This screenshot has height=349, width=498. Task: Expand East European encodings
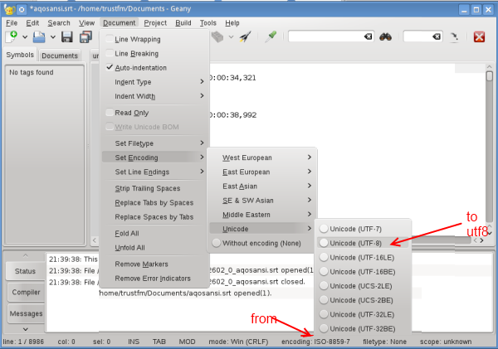click(262, 172)
